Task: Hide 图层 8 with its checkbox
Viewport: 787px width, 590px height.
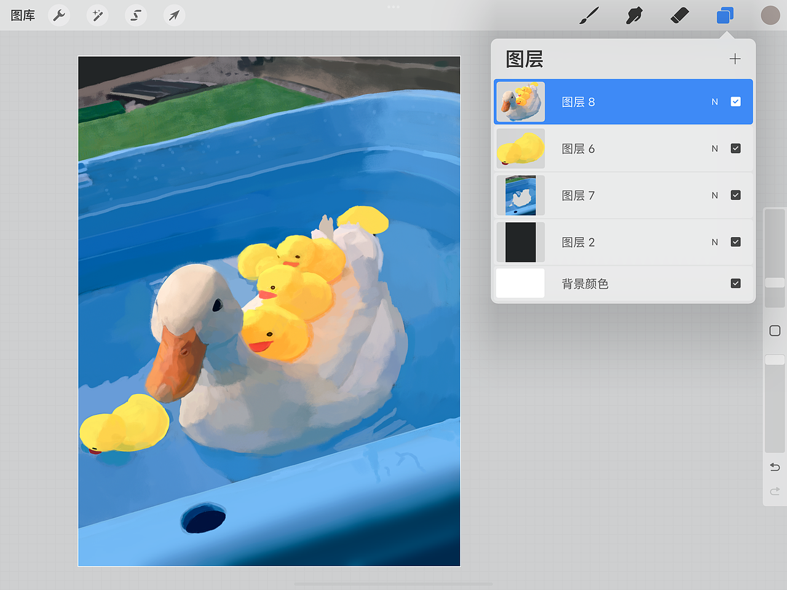Action: 735,102
